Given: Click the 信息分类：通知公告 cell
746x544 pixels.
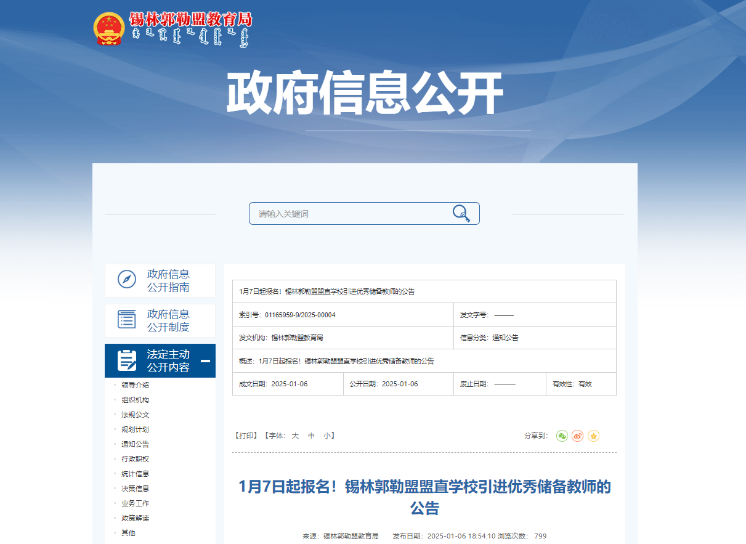Looking at the screenshot, I should (x=535, y=338).
